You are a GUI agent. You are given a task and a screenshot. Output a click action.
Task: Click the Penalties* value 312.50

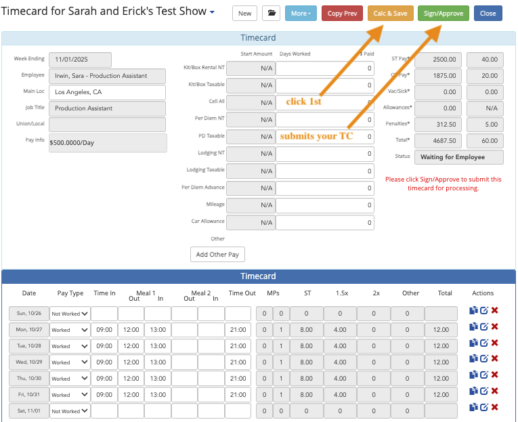(x=439, y=125)
